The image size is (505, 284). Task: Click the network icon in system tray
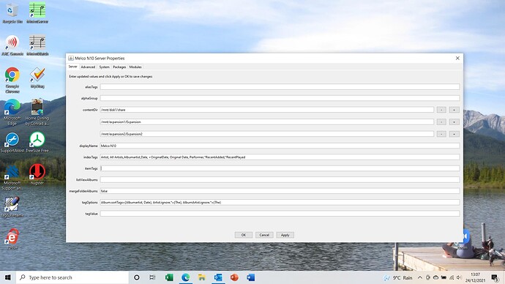(x=452, y=277)
